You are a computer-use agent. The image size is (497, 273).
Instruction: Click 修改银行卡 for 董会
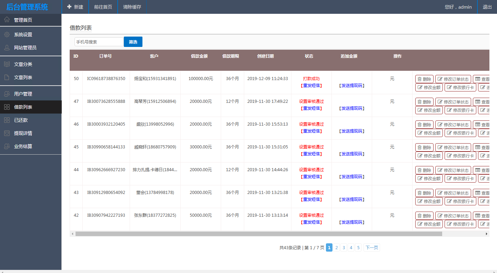pos(460,201)
